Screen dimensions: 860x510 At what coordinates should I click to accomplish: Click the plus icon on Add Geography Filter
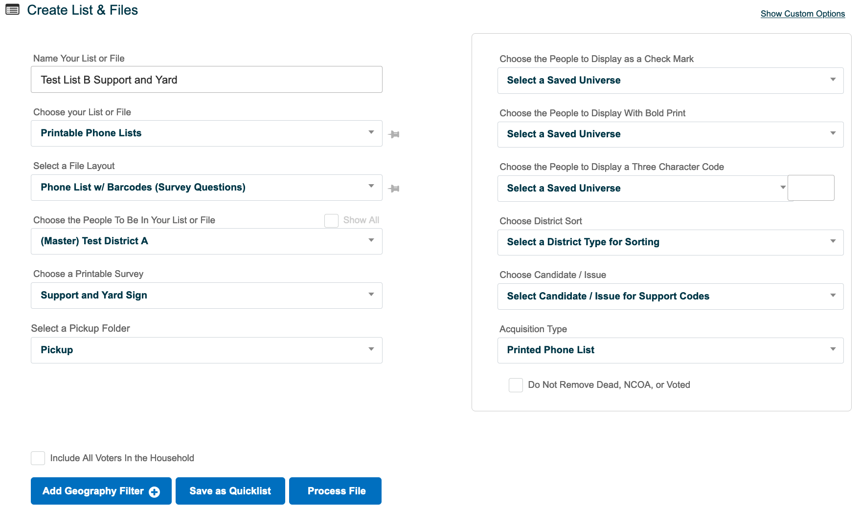click(154, 491)
